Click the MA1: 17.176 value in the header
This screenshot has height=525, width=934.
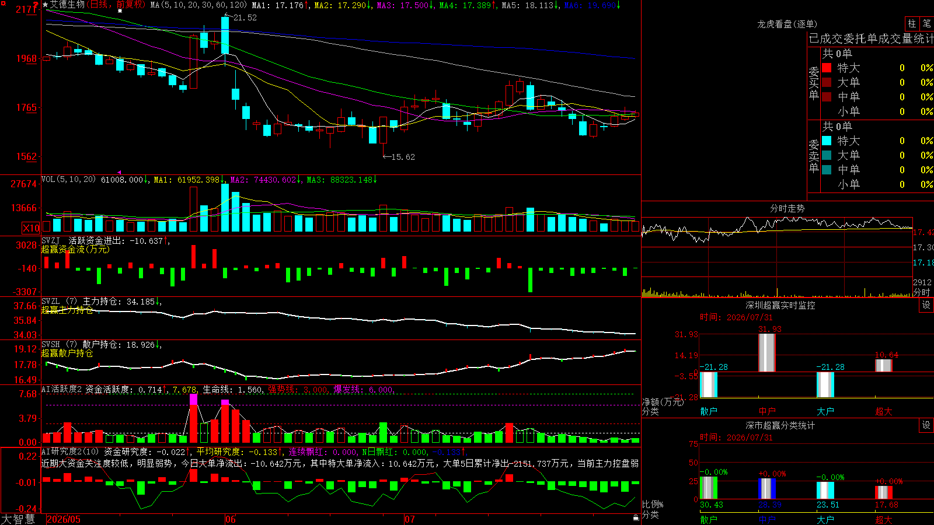277,5
